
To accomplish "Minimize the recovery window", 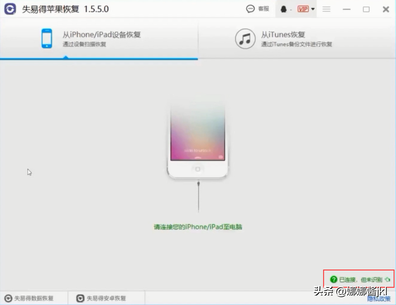I will point(346,9).
